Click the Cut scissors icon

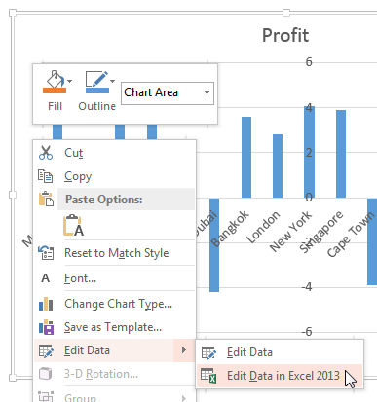(x=46, y=153)
